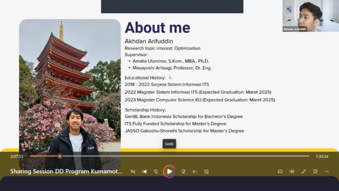
Task: Click the next track icon
Action: click(195, 172)
